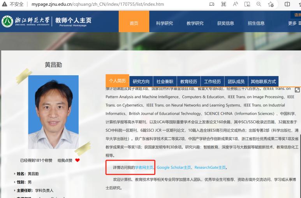Click the 主要任职: 学科负责人 row
The image size is (301, 198).
click(x=33, y=191)
